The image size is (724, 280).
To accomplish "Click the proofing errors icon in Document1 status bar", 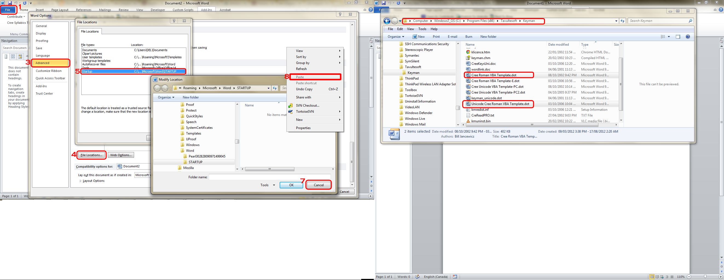I will point(417,277).
